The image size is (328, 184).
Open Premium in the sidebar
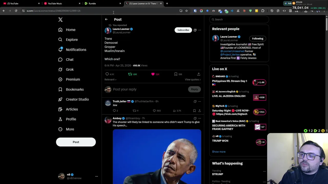tap(69, 79)
